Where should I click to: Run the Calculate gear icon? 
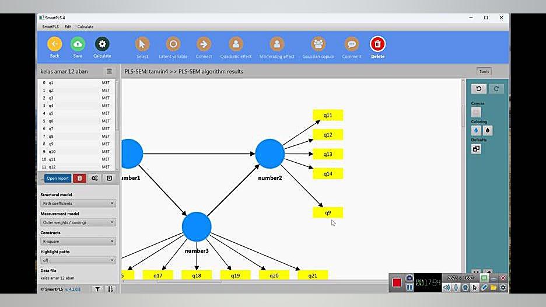click(x=102, y=44)
